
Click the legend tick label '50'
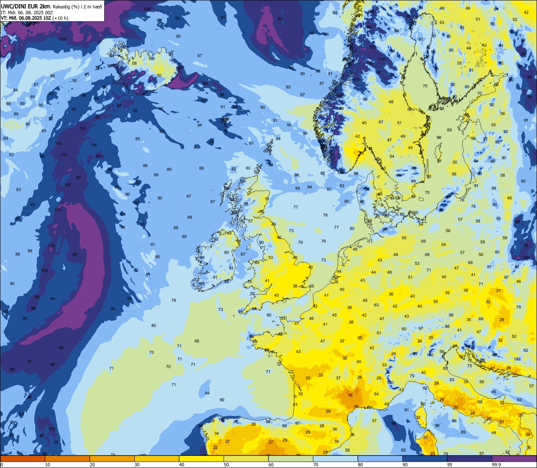(x=226, y=465)
